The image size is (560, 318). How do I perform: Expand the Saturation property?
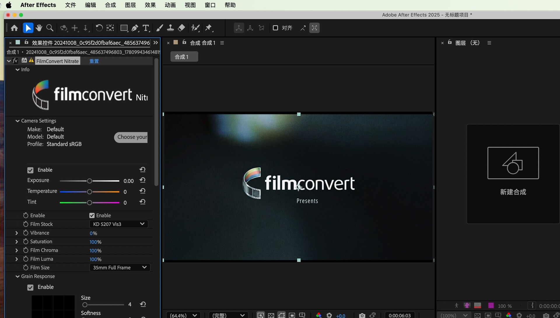click(17, 242)
